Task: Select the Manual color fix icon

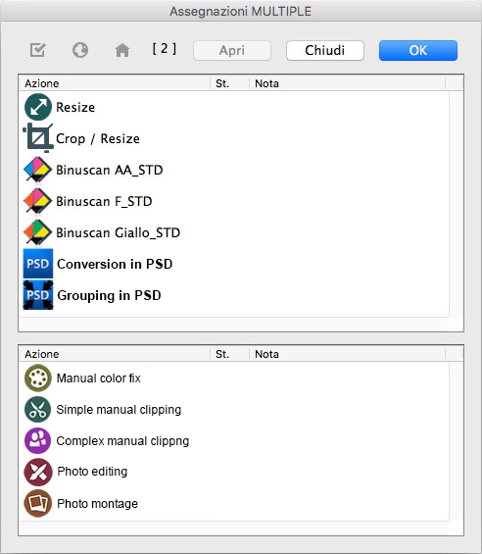Action: pos(38,378)
